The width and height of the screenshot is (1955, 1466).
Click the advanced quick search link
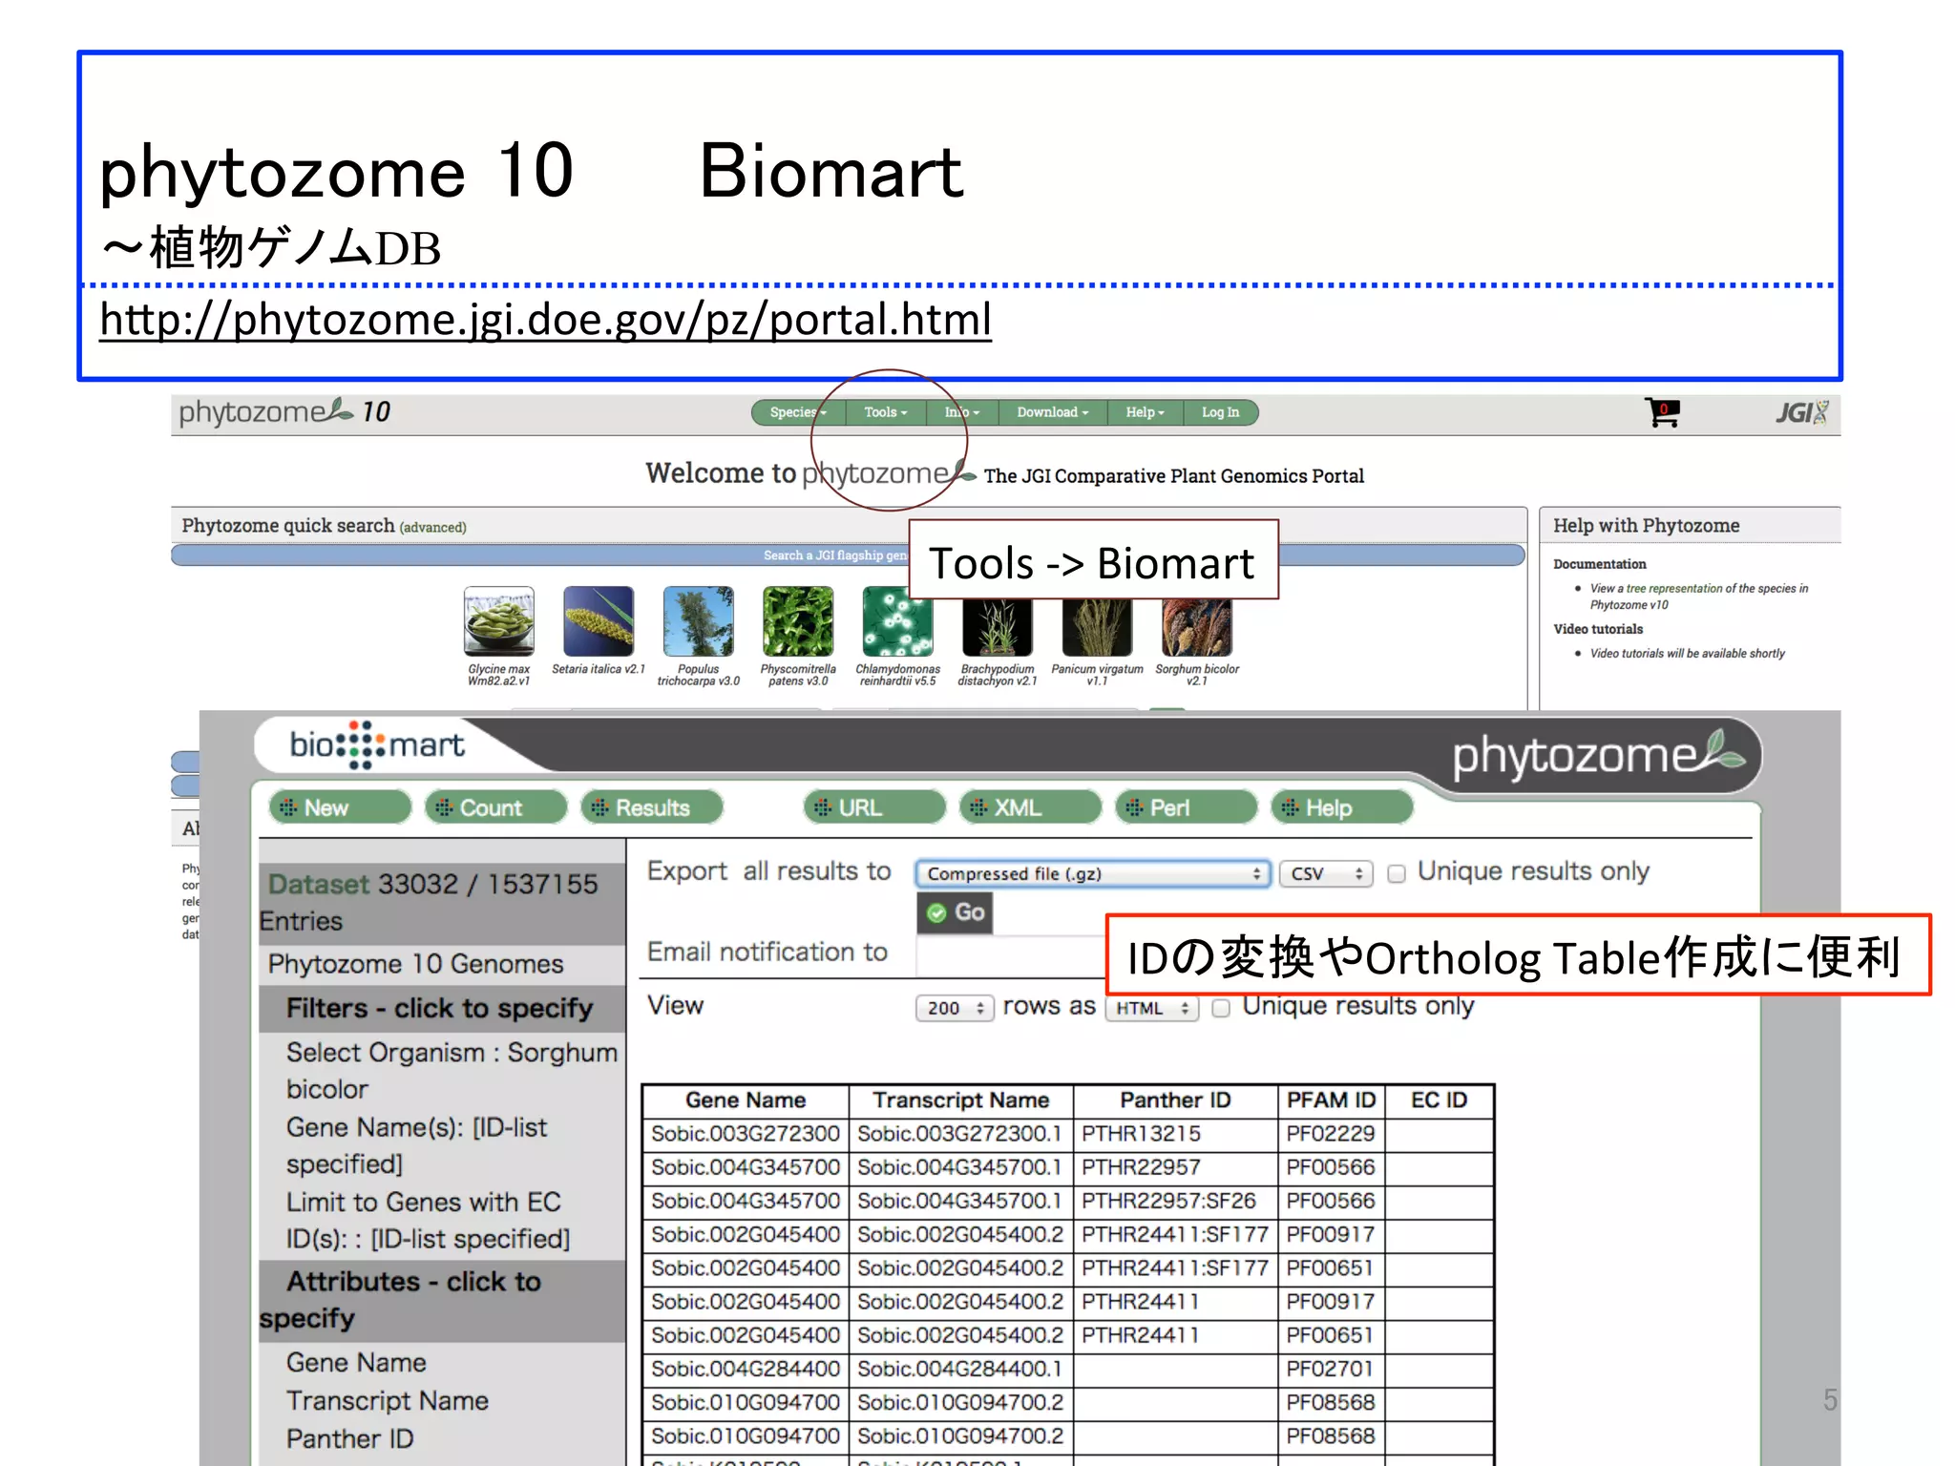[432, 527]
